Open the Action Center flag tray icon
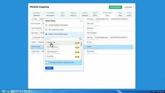 coord(158,92)
